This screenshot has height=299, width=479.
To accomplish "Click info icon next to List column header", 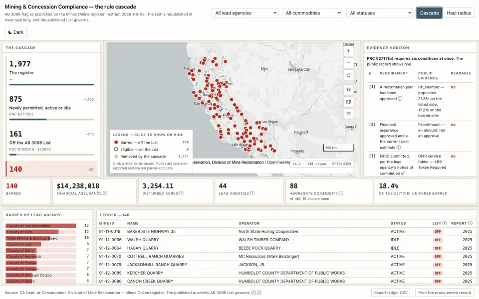I will click(445, 223).
